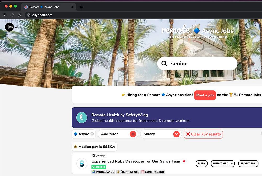Click the SafetyWing feather logo
Screen dimensions: 262x176
coord(82,118)
